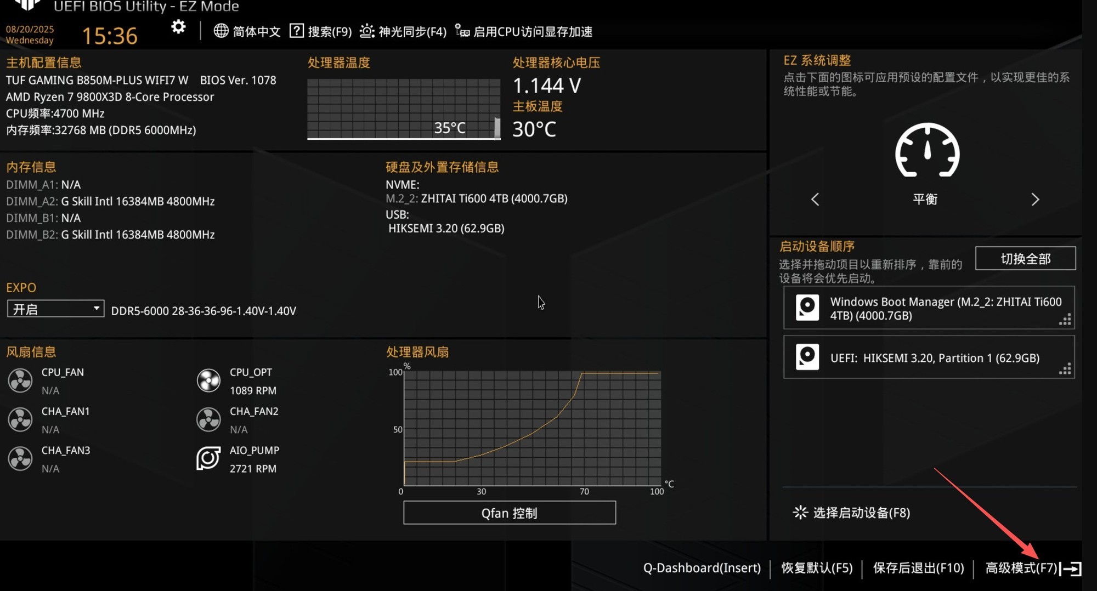Click the AIO_PUMP fan icon
Image resolution: width=1097 pixels, height=591 pixels.
(208, 458)
